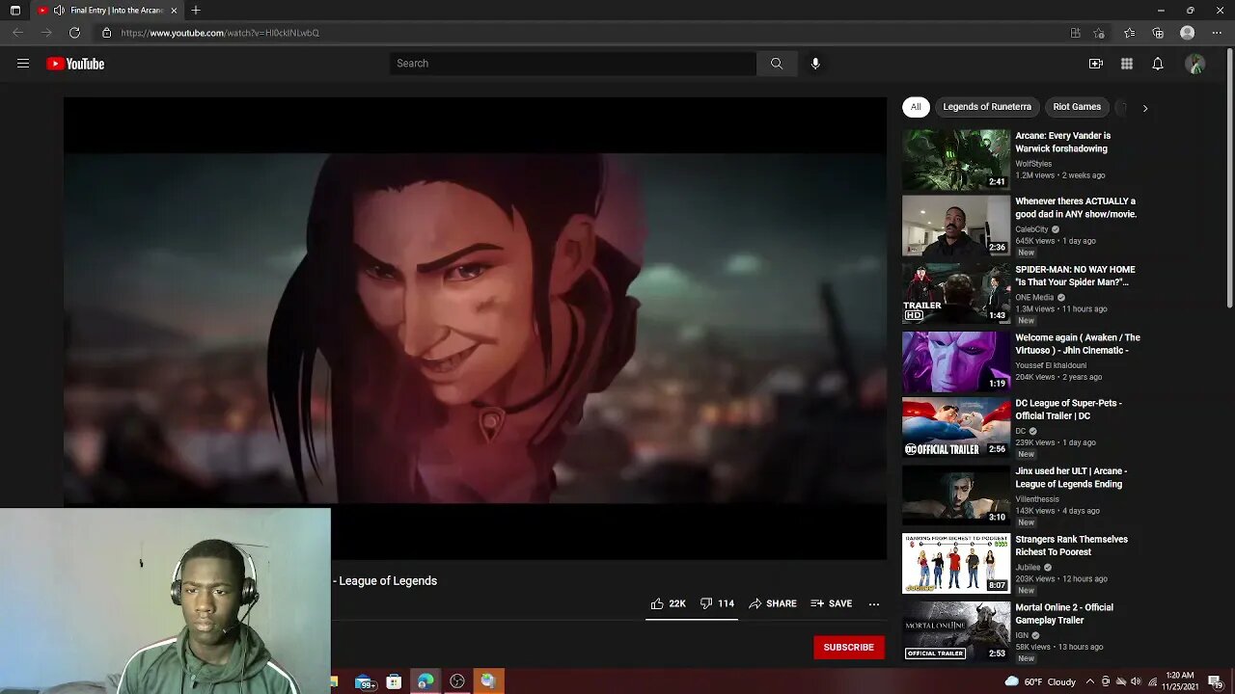Click the video player frame
1235x694 pixels.
point(475,328)
